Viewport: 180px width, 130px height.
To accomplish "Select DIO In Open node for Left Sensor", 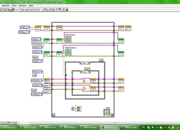I will click(47, 41).
